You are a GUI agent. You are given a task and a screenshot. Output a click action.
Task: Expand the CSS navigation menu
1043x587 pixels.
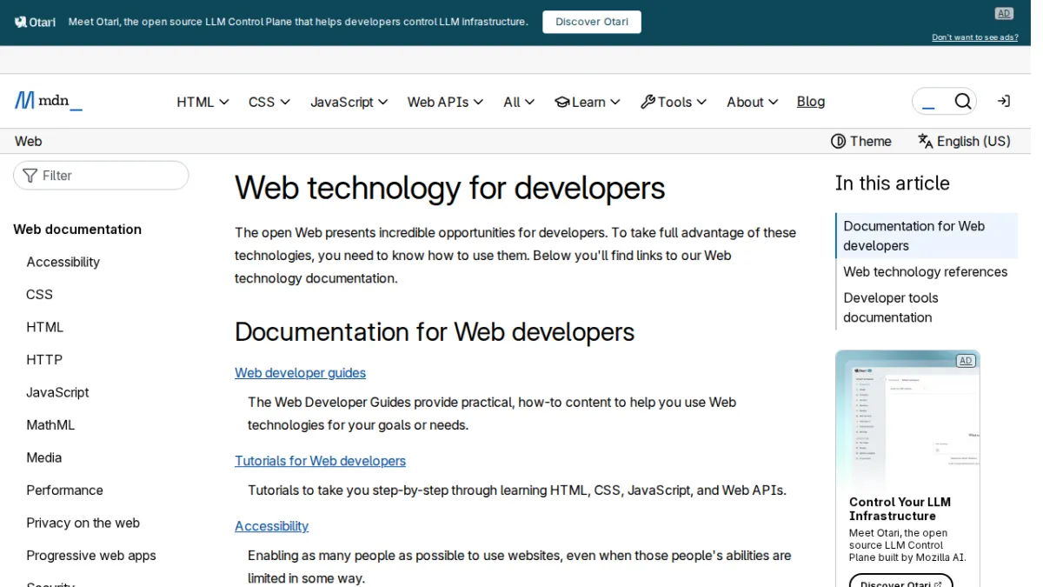coord(269,102)
